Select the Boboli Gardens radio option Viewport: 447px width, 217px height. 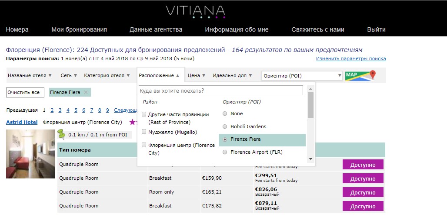(225, 126)
